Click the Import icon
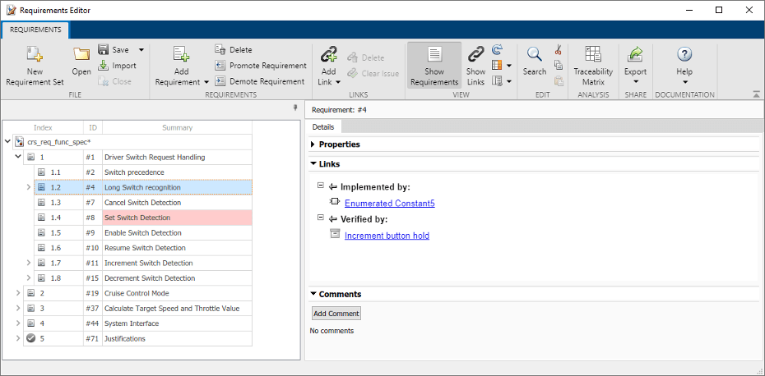The image size is (765, 376). point(104,66)
